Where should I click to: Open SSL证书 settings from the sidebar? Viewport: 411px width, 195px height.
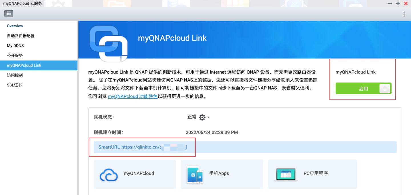[14, 85]
